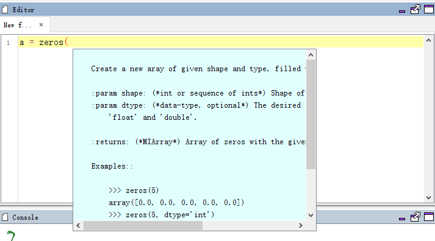Click ">>> zeros(5, dtype='int')" example line
The height and width of the screenshot is (241, 435).
162,215
